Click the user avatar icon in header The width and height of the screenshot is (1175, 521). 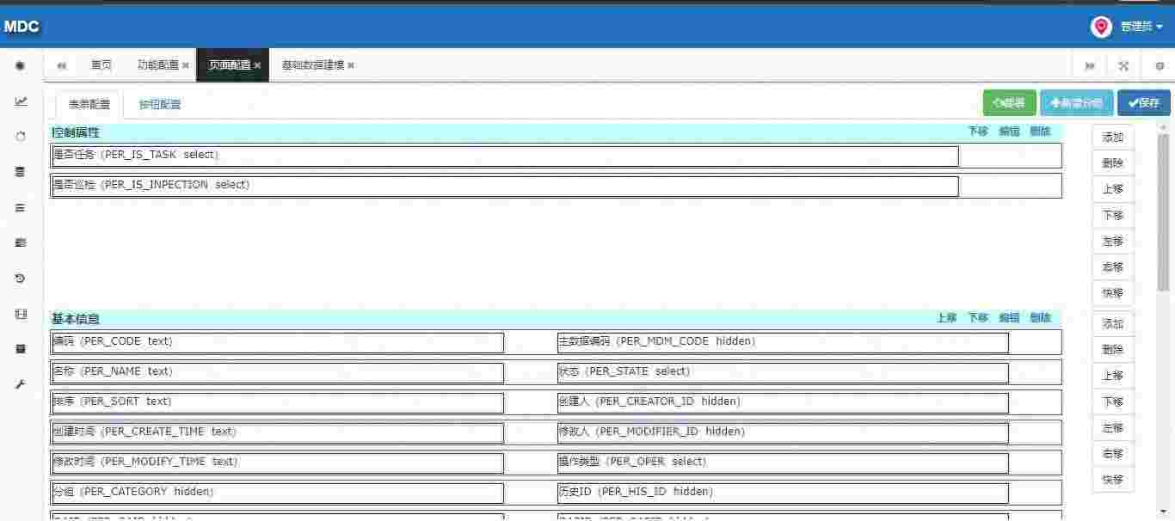(1101, 27)
